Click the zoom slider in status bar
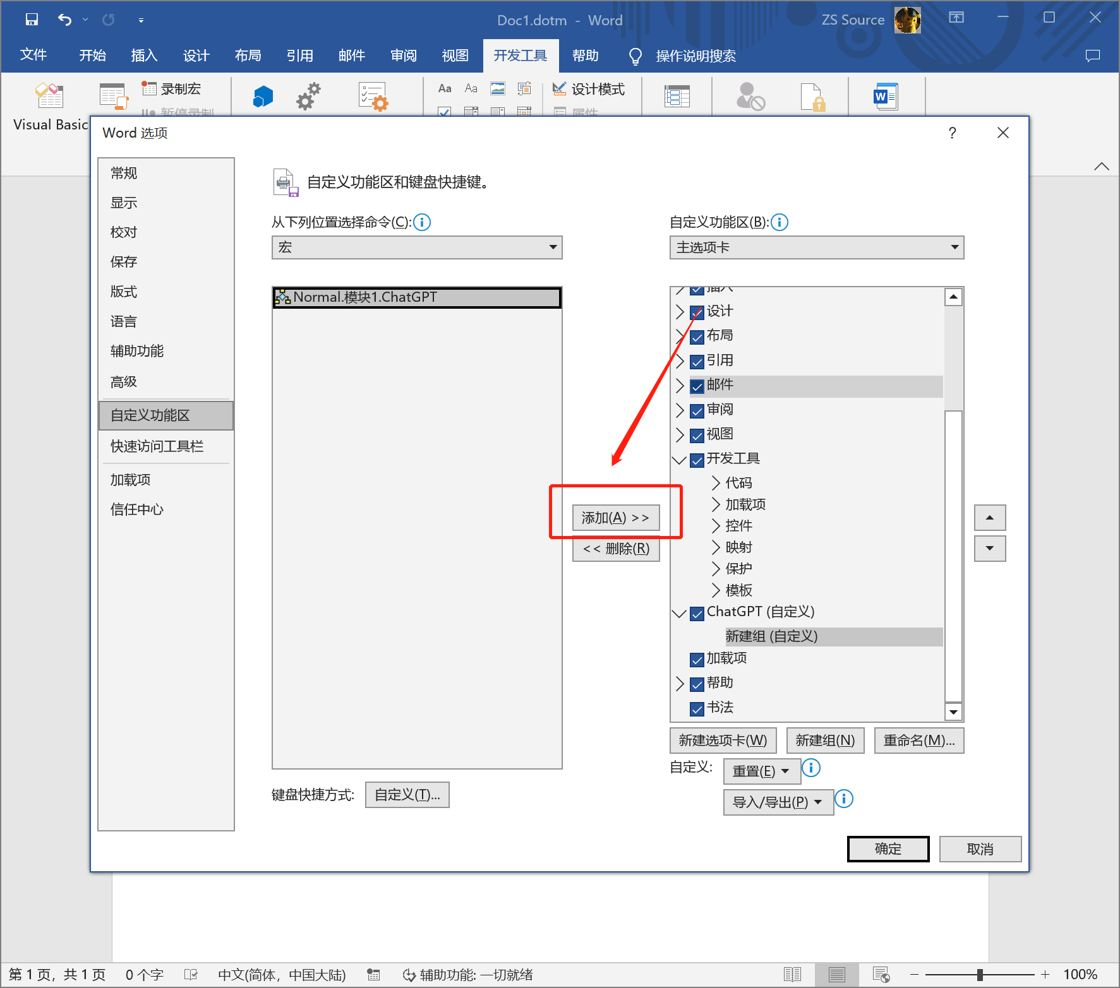The width and height of the screenshot is (1120, 988). 979,975
